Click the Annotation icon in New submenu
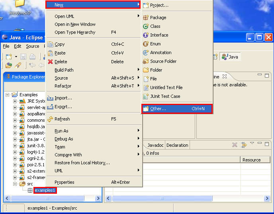274x214 pixels. tap(146, 53)
